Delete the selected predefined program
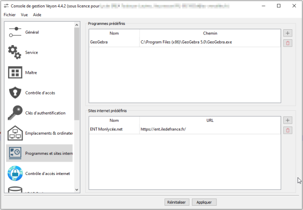Screen dimensions: 303x210 click(x=288, y=43)
